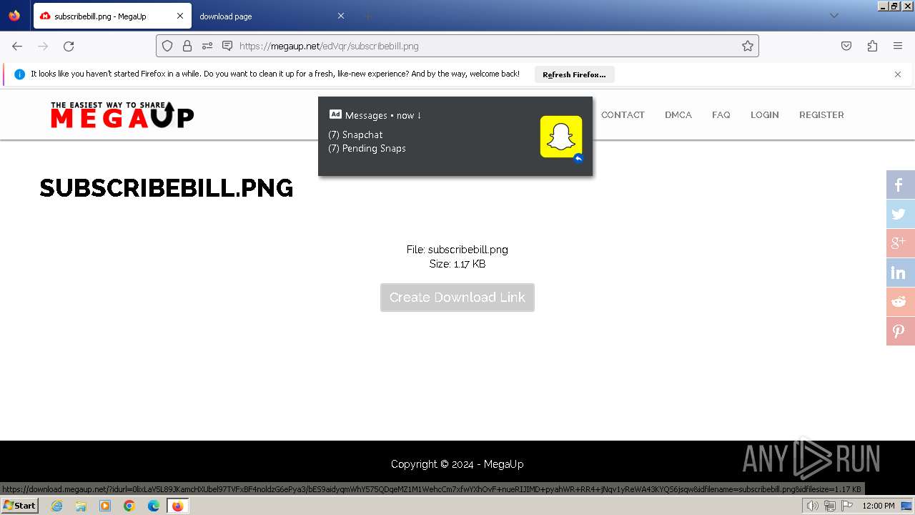The image size is (915, 515).
Task: Switch to the subscribebill.png - MegaUp tab
Action: point(112,16)
